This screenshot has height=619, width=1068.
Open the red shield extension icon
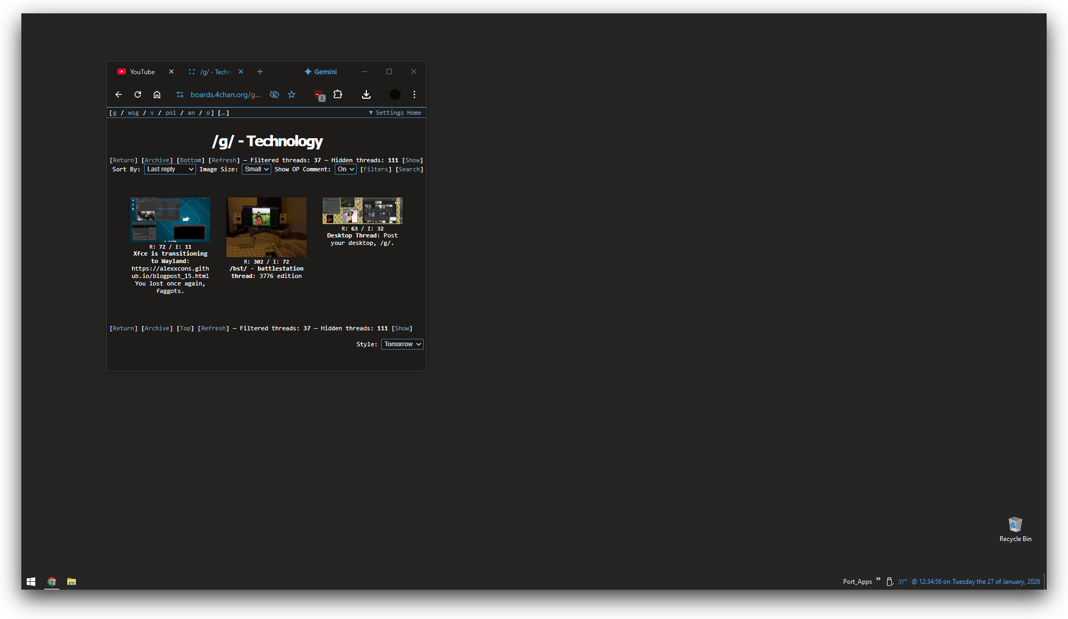pyautogui.click(x=319, y=94)
